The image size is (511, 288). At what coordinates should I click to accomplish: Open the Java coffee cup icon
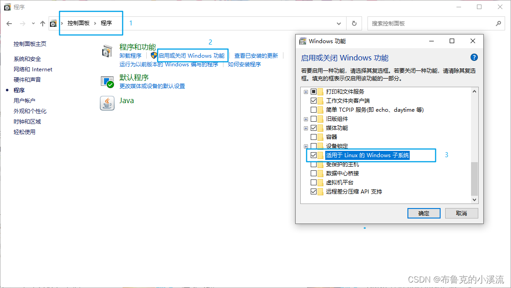point(107,103)
